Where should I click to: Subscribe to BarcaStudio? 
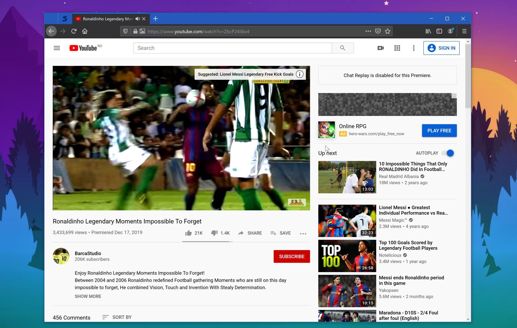click(292, 256)
